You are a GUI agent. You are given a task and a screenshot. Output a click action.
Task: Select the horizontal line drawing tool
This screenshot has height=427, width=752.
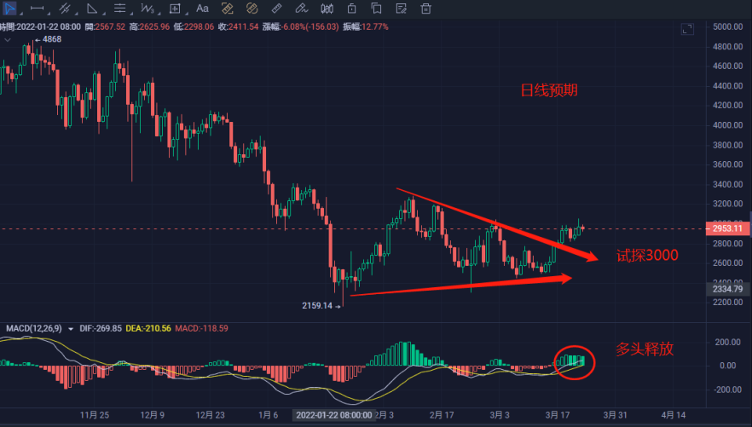coord(35,9)
